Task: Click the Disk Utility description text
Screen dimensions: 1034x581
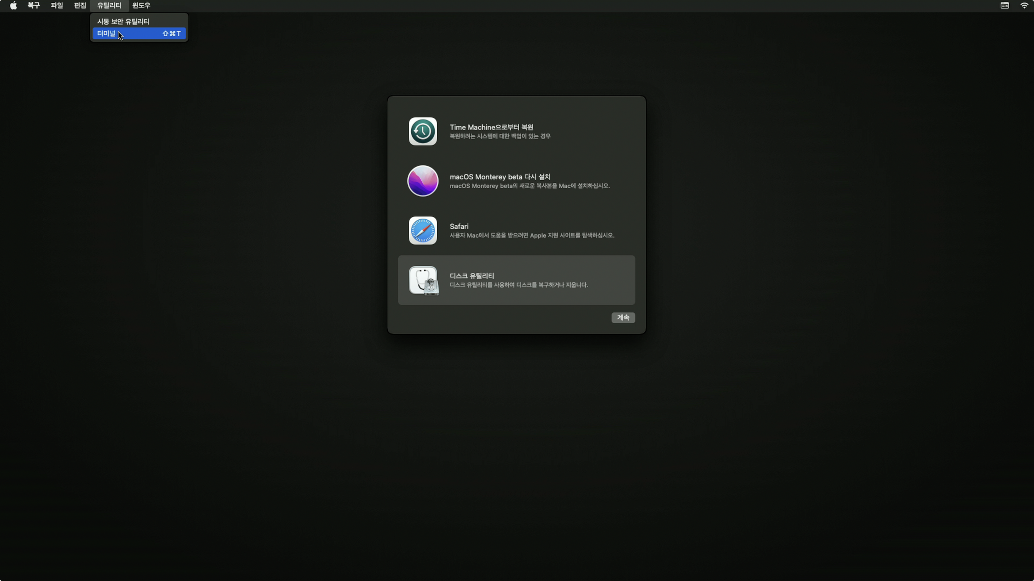Action: (x=518, y=285)
